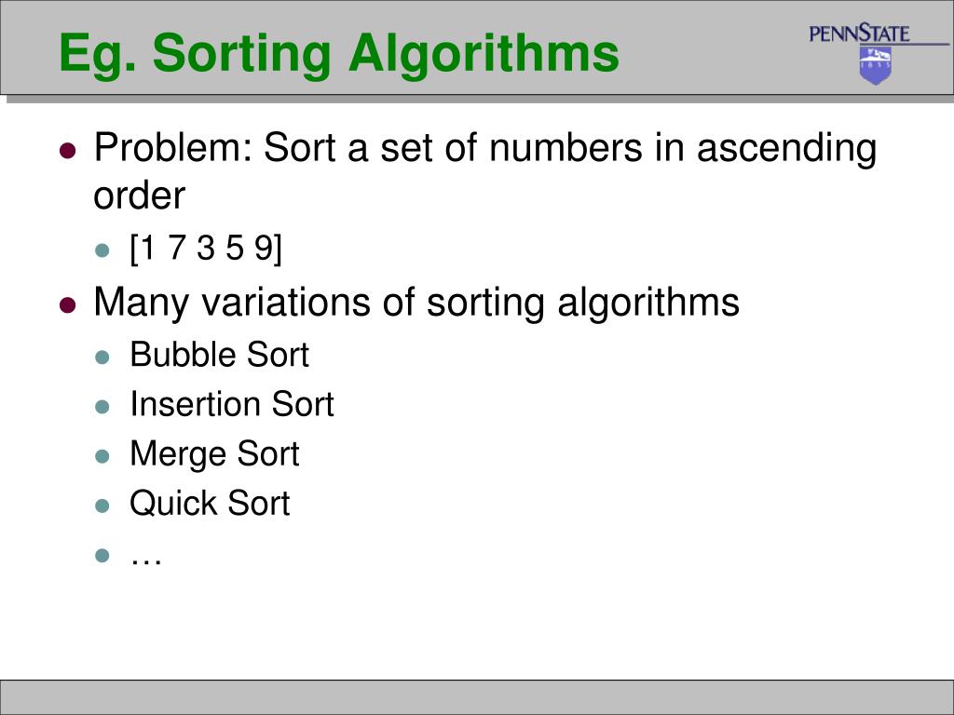Click the teal bullet beside Bubble Sort

102,357
